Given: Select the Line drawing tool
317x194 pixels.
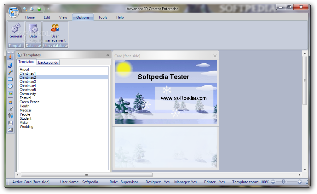Looking at the screenshot, I should [10, 72].
